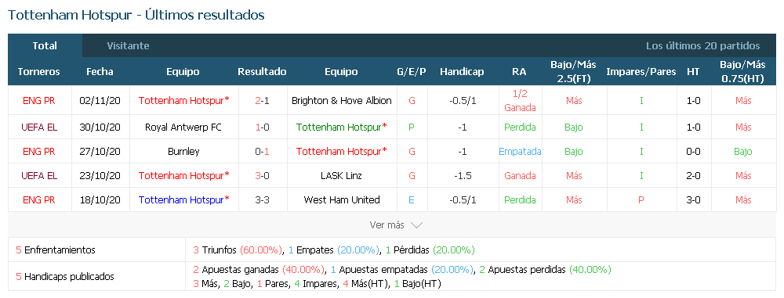Click the Impares/Pares column header
The height and width of the screenshot is (298, 784).
(x=641, y=72)
